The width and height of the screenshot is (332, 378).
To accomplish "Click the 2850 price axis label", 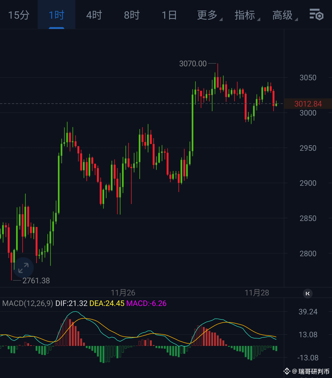I will pos(308,219).
